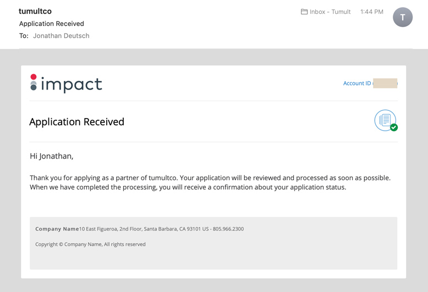The height and width of the screenshot is (292, 428).
Task: Click the Inbox - Tumult mailbox label
Action: 330,12
